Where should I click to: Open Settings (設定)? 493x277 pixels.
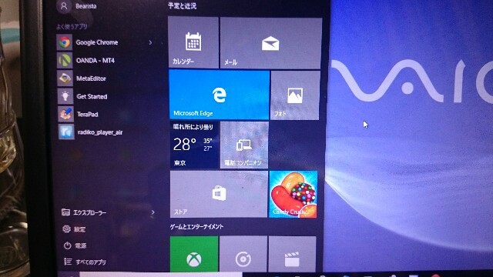74,229
